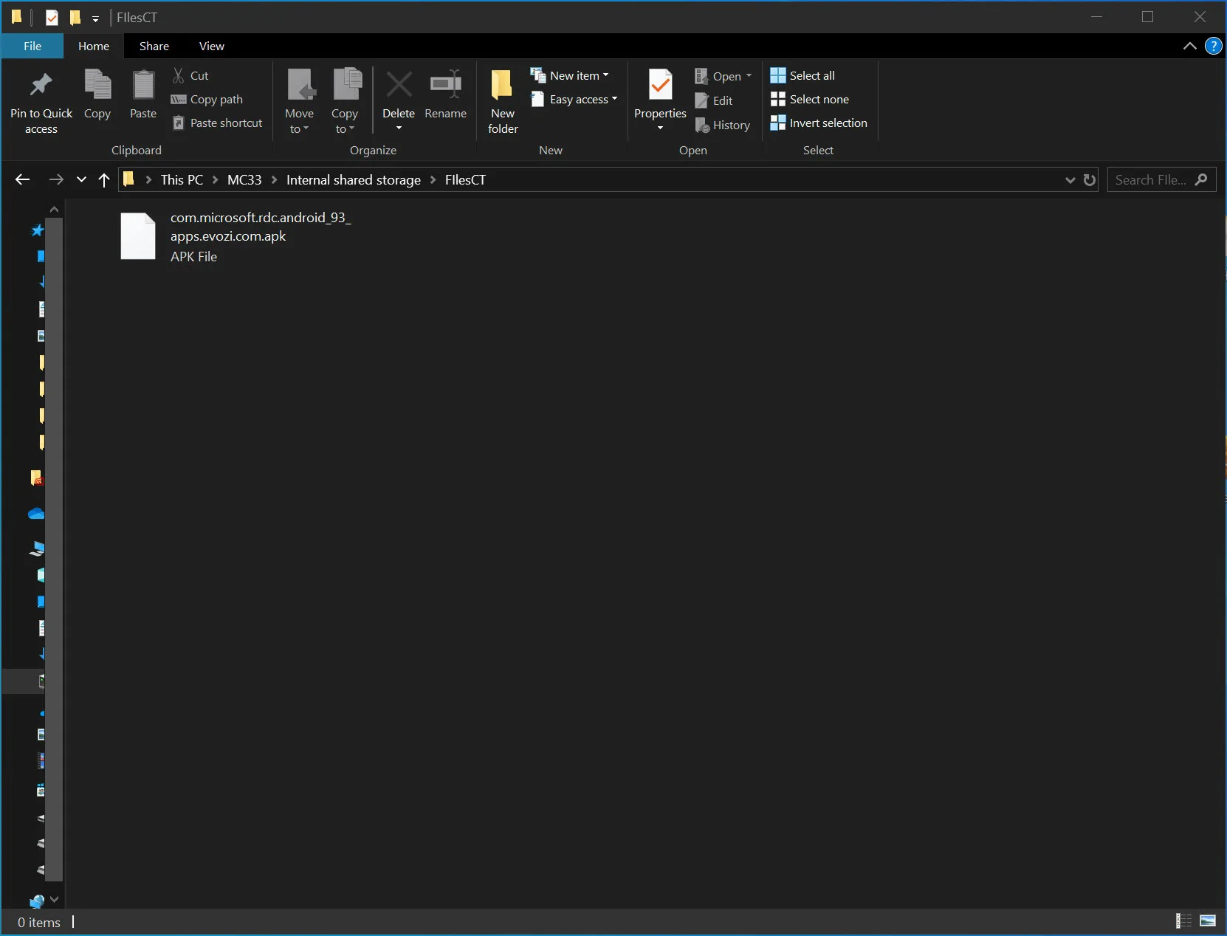Open the Easy access dropdown

(574, 100)
